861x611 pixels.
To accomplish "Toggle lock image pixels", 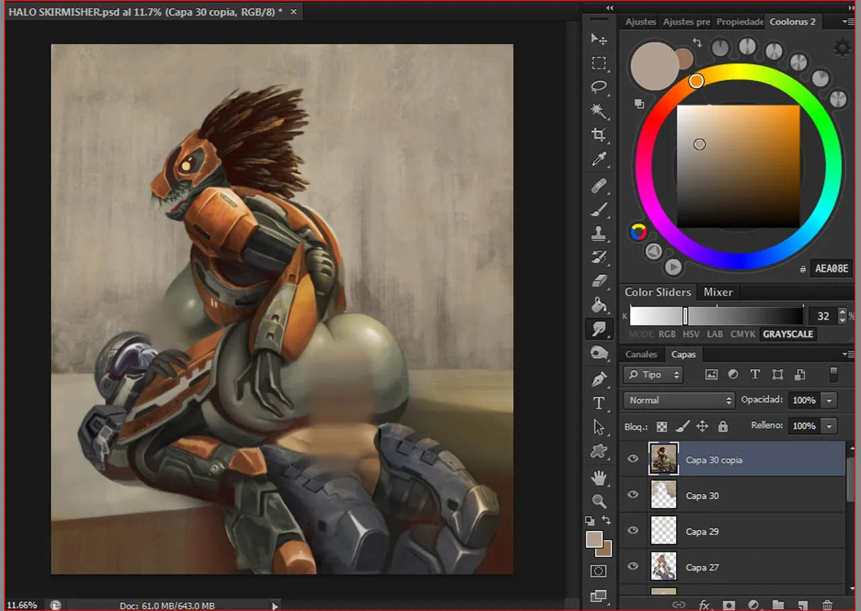I will click(x=682, y=426).
